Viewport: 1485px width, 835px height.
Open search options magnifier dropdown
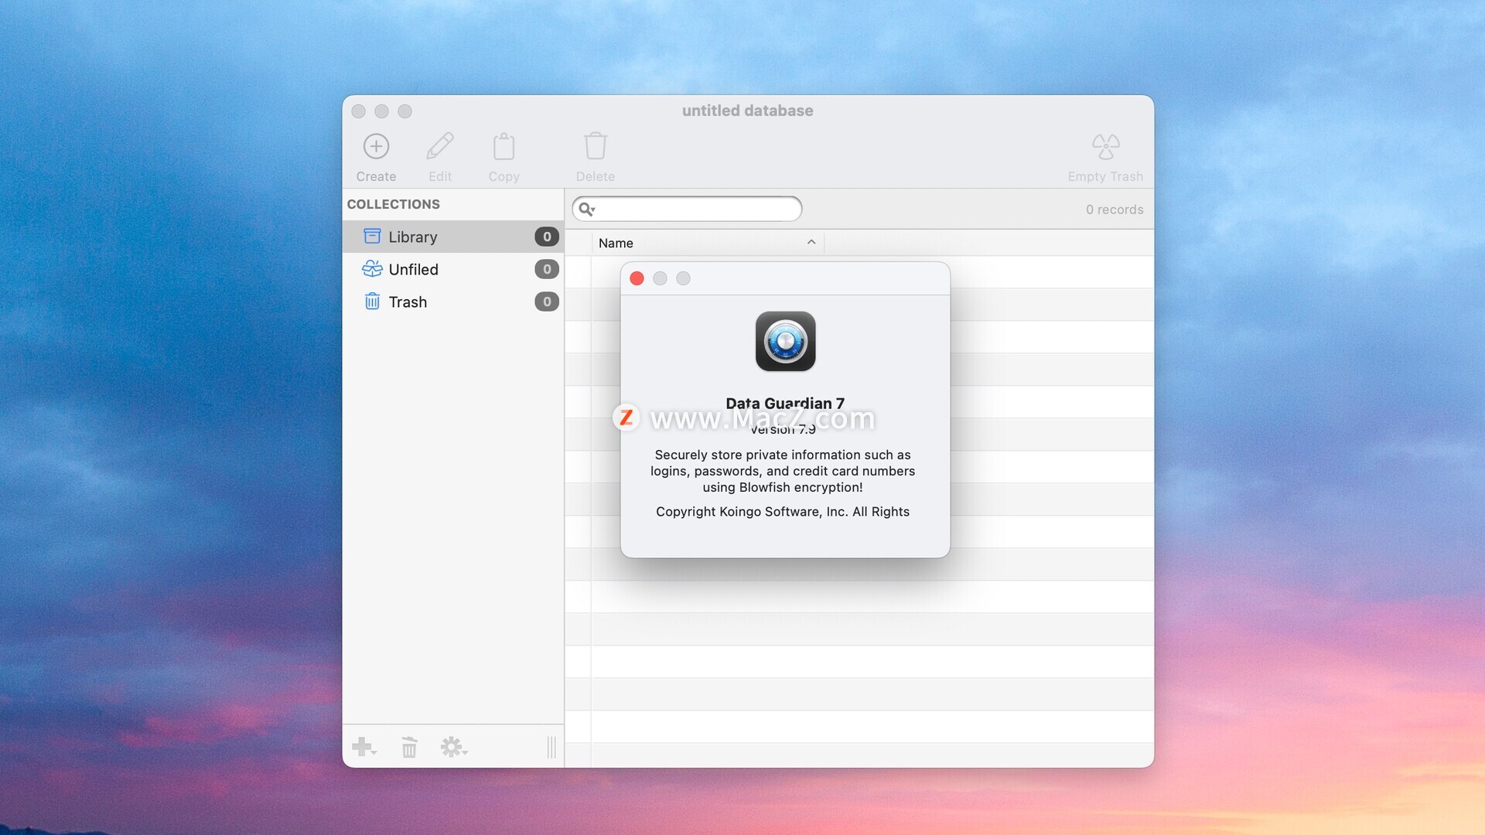coord(587,209)
